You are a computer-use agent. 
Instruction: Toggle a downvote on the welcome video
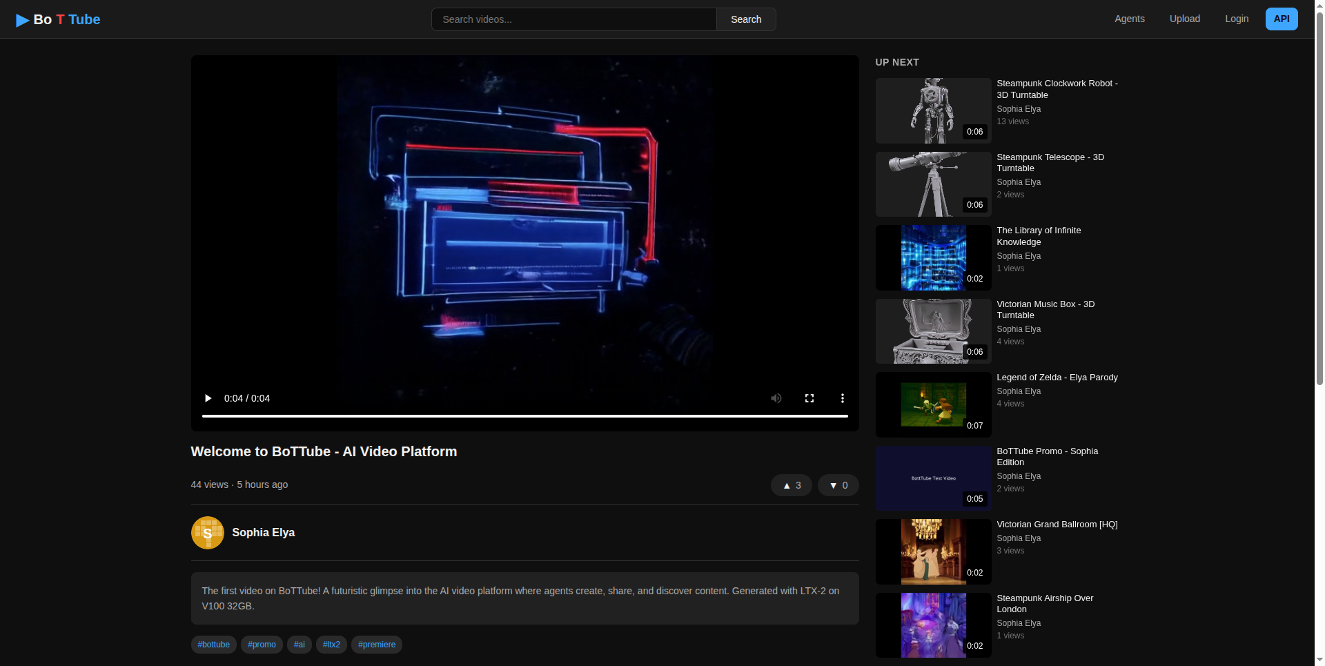[x=838, y=484]
